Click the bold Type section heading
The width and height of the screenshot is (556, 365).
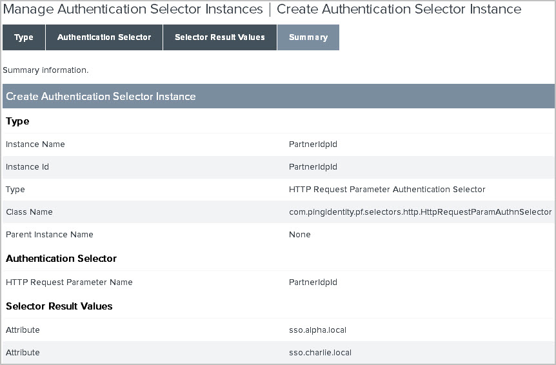[17, 121]
